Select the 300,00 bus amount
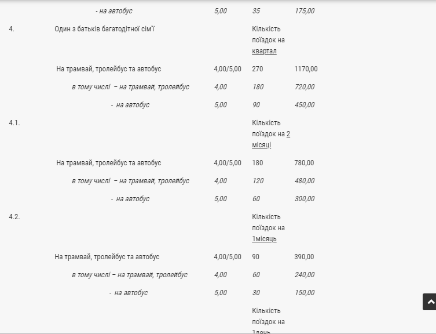436x334 pixels. 304,199
